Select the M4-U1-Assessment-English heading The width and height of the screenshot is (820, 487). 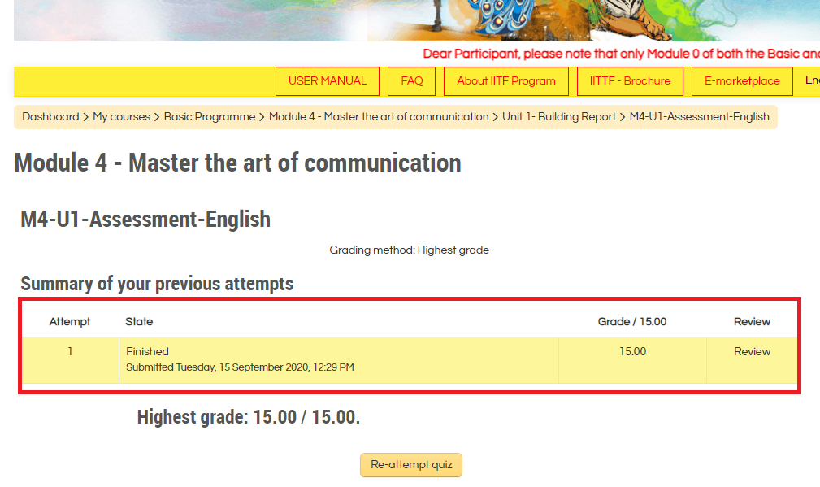145,220
